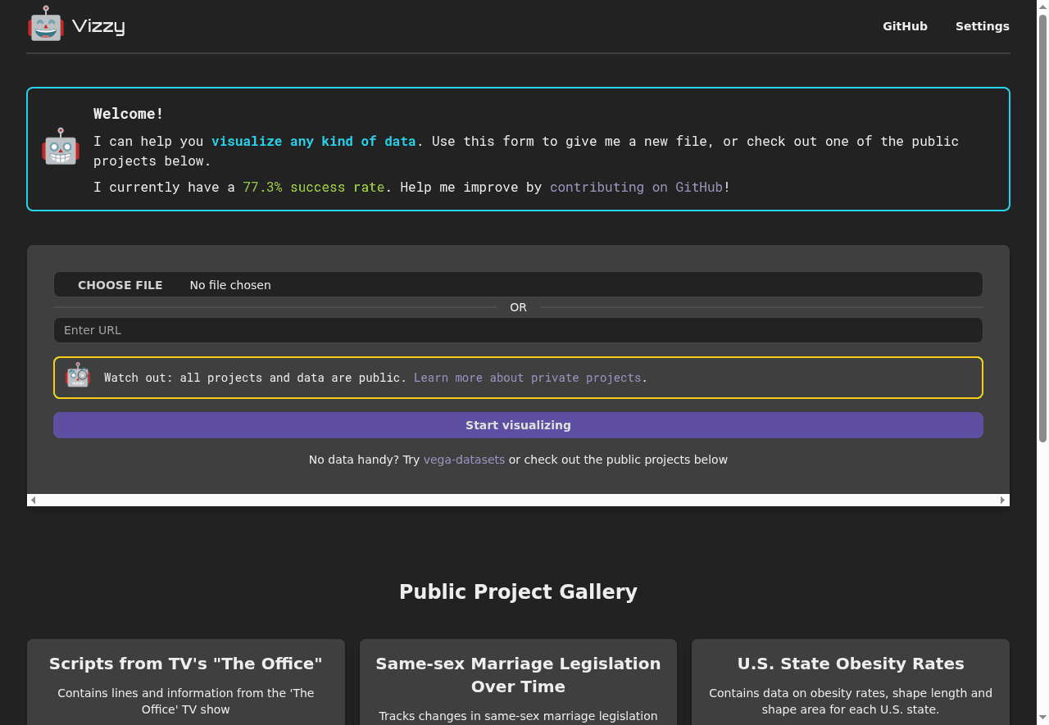
Task: Open the Settings navigation item
Action: [x=982, y=26]
